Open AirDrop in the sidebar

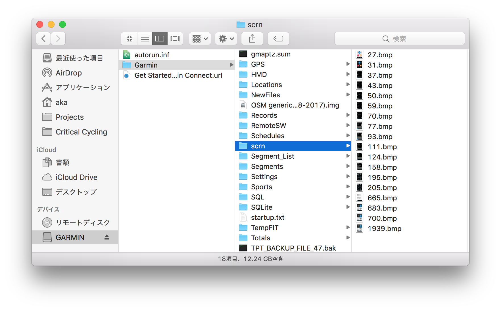(68, 73)
